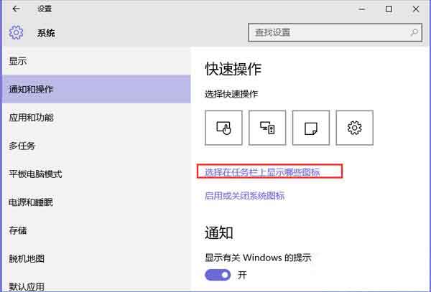Toggle the 显示有关 Windows 的提示 switch
Image resolution: width=431 pixels, height=292 pixels.
[218, 275]
